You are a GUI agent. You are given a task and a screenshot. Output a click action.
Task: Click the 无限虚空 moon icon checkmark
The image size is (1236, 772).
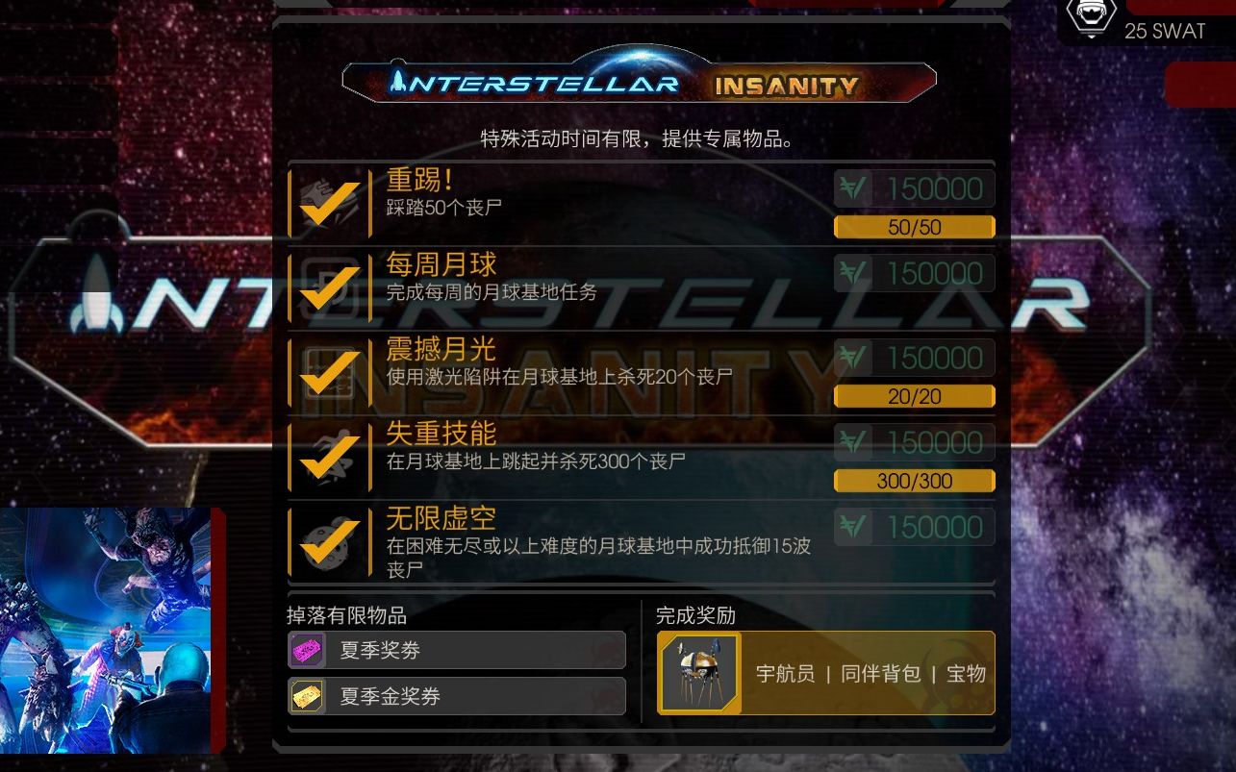[x=330, y=541]
